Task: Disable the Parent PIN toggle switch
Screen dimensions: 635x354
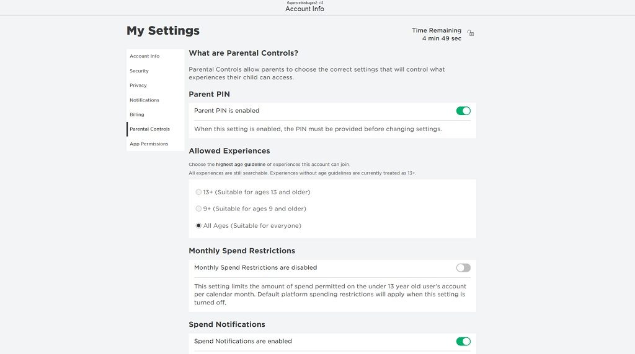Action: (463, 111)
